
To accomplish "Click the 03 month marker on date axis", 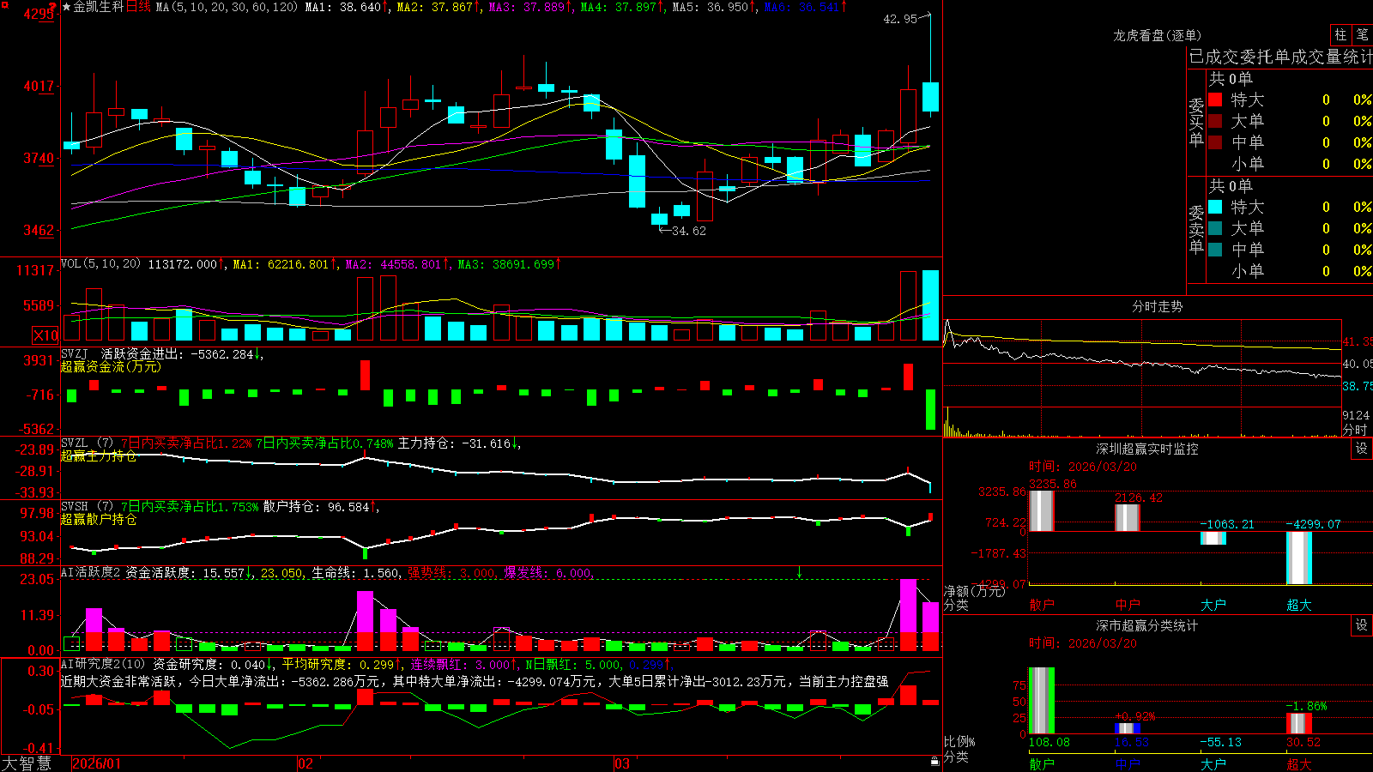I will point(622,763).
